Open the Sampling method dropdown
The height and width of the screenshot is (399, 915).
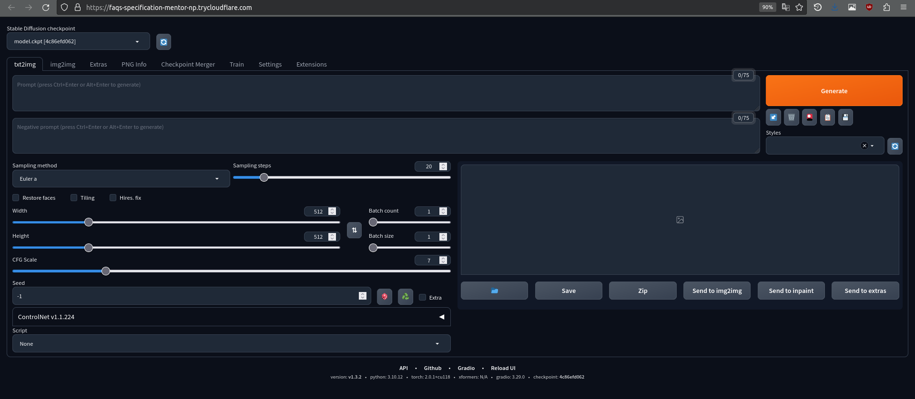121,179
